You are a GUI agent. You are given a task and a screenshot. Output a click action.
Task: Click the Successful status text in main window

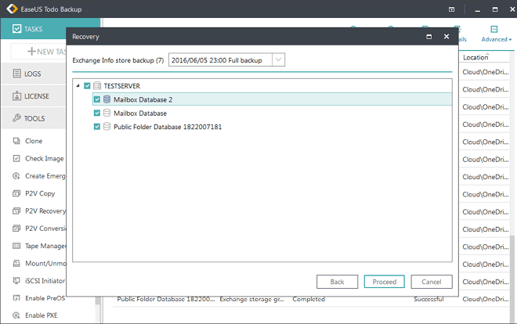(x=428, y=299)
